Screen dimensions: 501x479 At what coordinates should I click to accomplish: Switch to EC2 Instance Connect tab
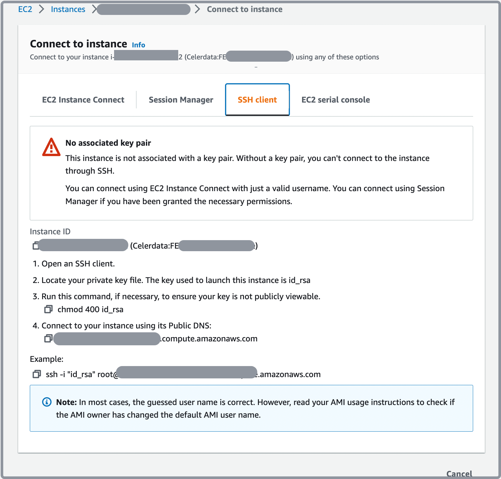[83, 100]
